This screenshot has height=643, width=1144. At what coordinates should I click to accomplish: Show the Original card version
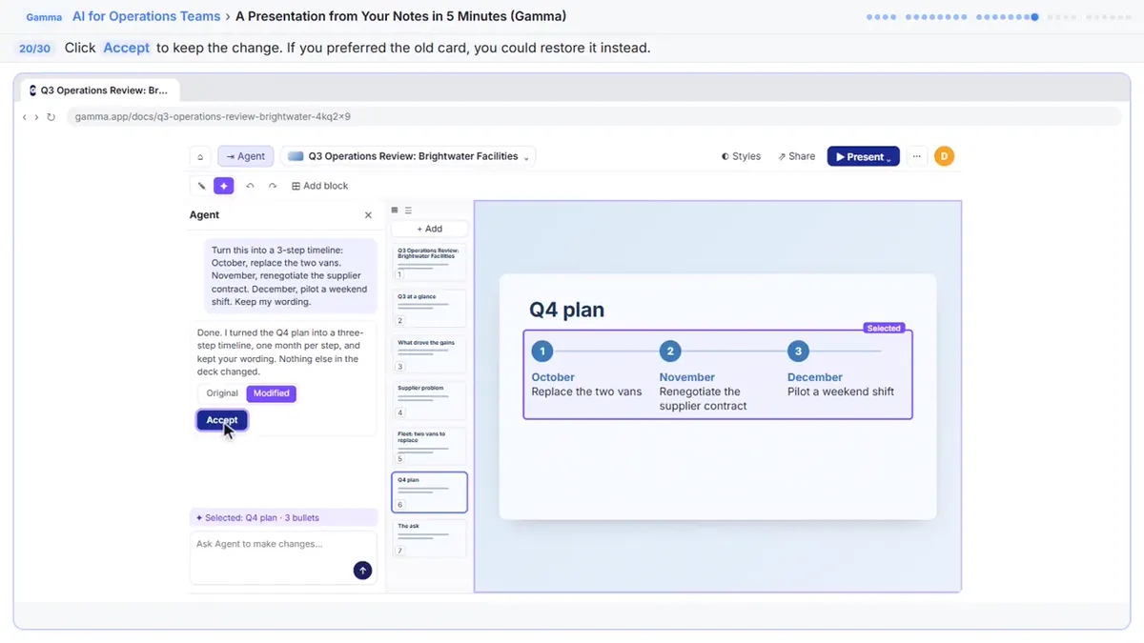[x=222, y=393]
